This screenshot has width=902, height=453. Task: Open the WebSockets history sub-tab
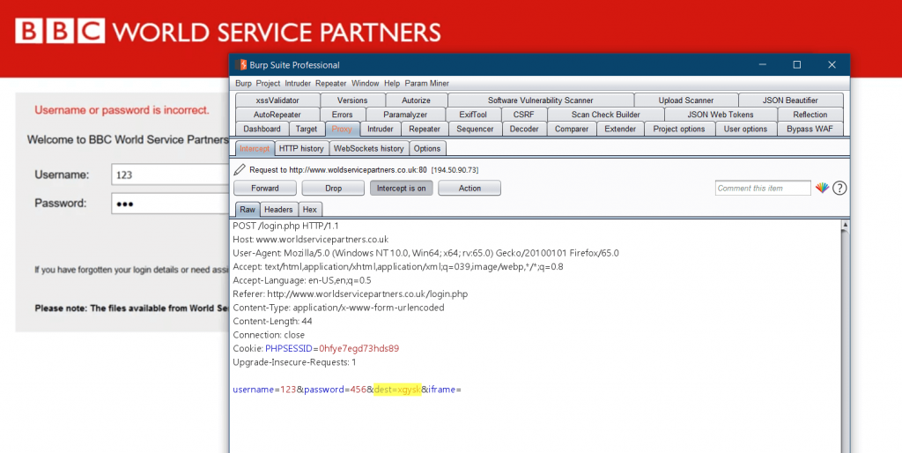pyautogui.click(x=369, y=149)
